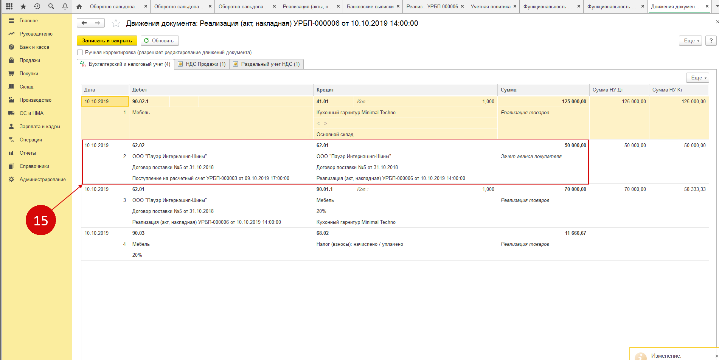The width and height of the screenshot is (719, 360).
Task: Click the 58 333,33 НУ Кт value
Action: pos(695,189)
